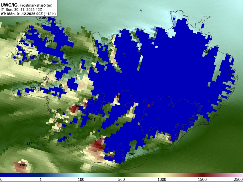Click the 1500 label on the color scale

click(202, 179)
